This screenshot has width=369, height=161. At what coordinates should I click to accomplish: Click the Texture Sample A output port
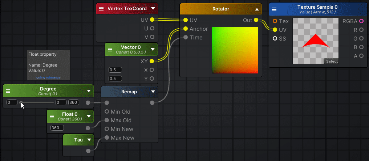[x=361, y=56]
